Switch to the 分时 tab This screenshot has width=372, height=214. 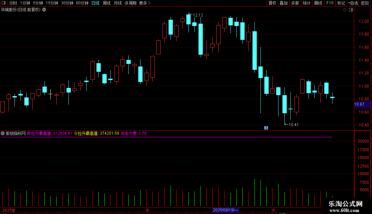[x=13, y=3]
